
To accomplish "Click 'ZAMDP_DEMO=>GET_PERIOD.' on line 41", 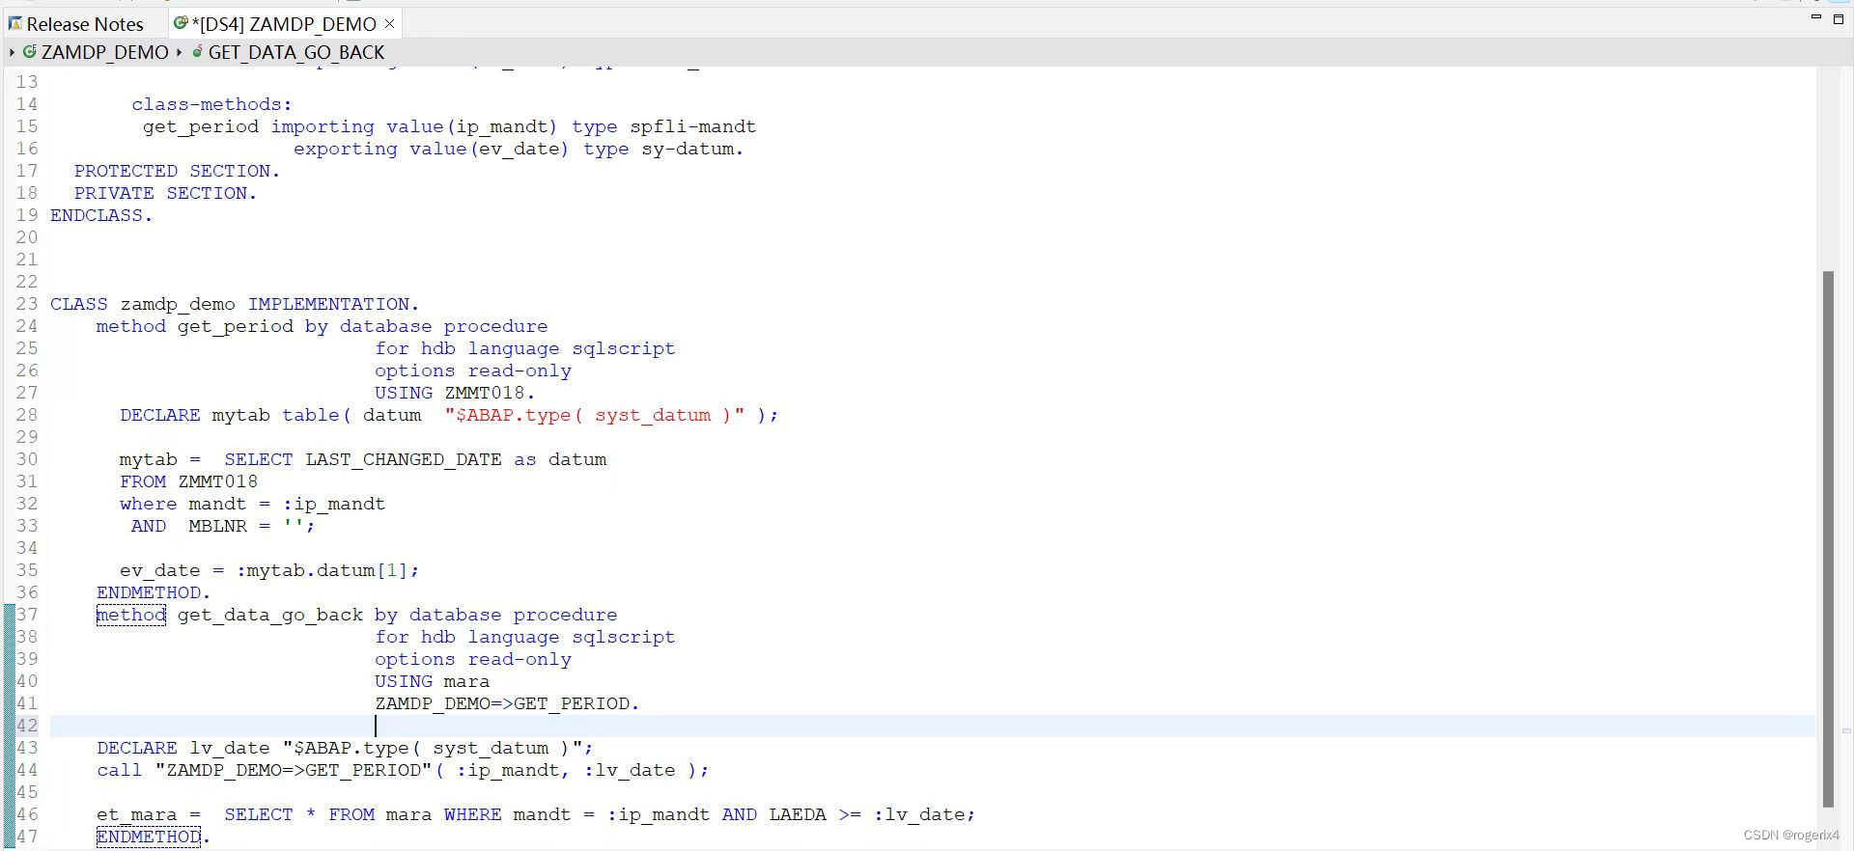I will point(507,703).
